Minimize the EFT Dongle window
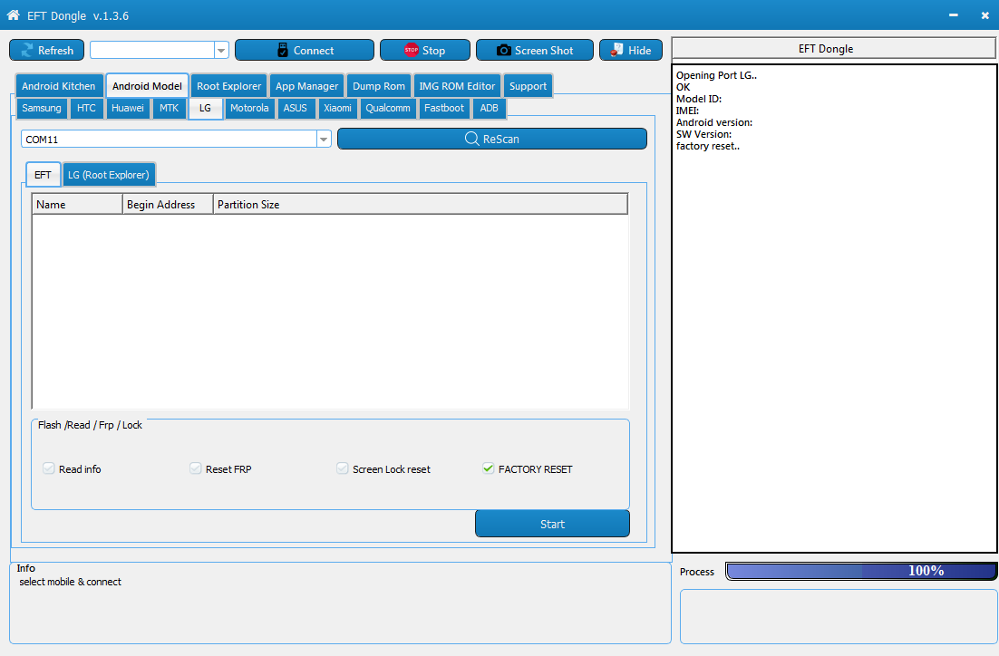Viewport: 999px width, 656px height. click(953, 15)
